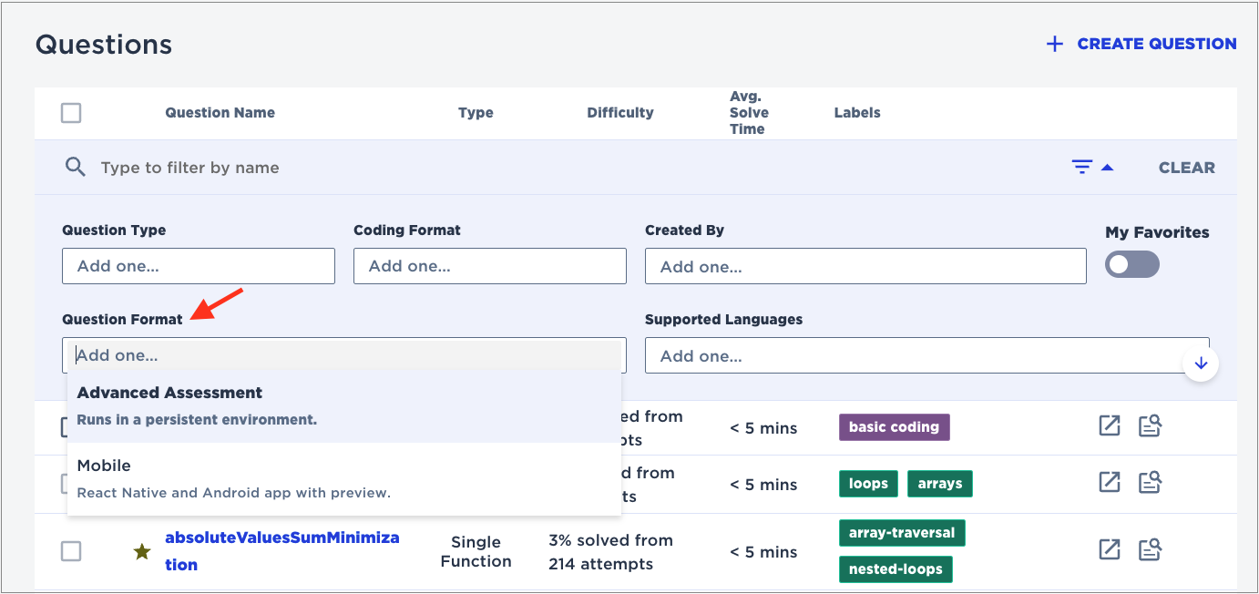Tick the select-all checkbox in table header
Screen dimensions: 1259x594
(x=71, y=113)
